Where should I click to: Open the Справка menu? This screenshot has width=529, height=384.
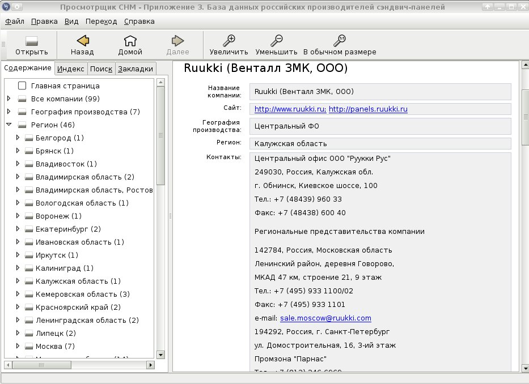pyautogui.click(x=139, y=22)
